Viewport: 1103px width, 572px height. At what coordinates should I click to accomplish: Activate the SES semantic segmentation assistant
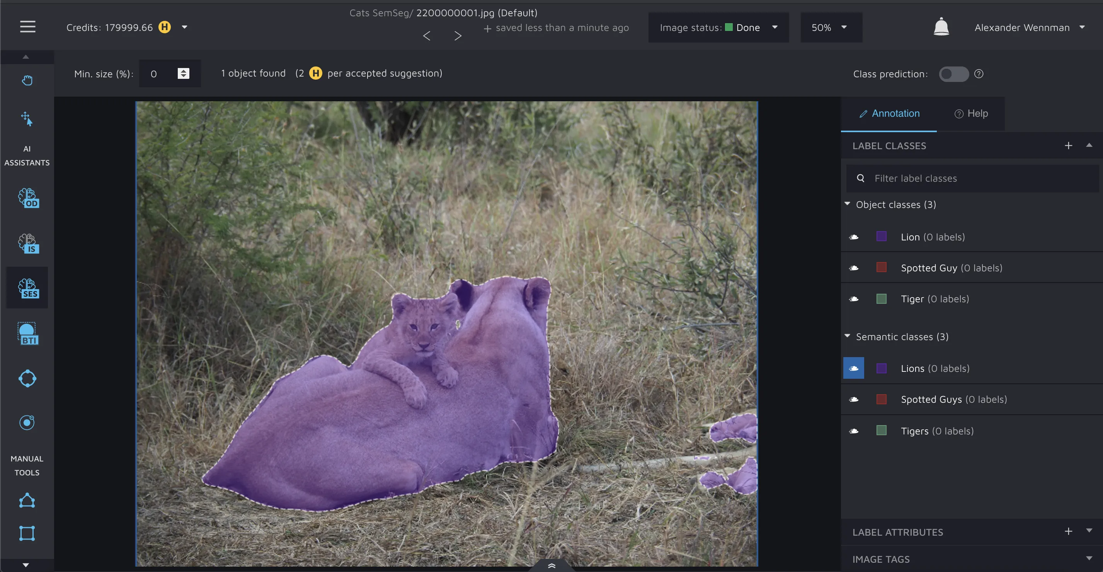coord(28,288)
